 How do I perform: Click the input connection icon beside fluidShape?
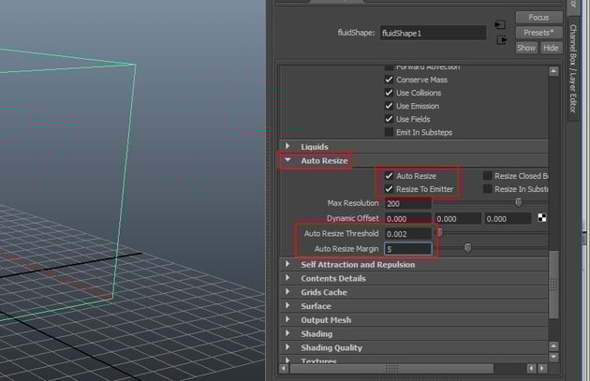[501, 23]
